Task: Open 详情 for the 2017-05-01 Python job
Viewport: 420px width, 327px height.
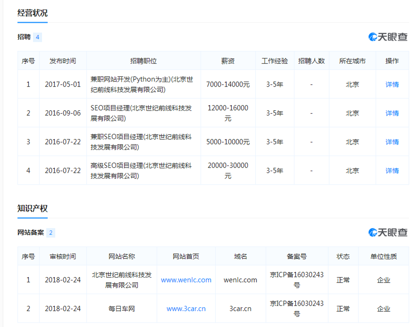Action: (x=392, y=84)
